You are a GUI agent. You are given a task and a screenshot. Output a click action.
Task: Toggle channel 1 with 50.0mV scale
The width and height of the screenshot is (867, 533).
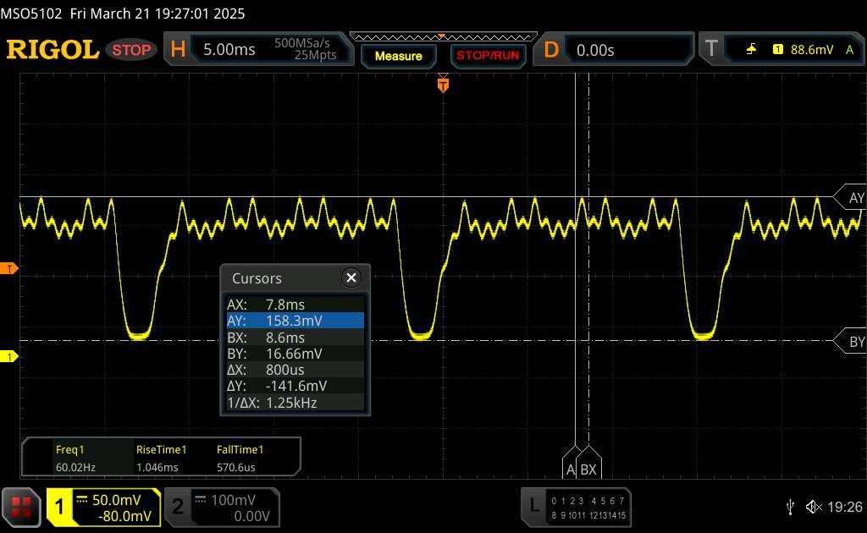coord(103,507)
